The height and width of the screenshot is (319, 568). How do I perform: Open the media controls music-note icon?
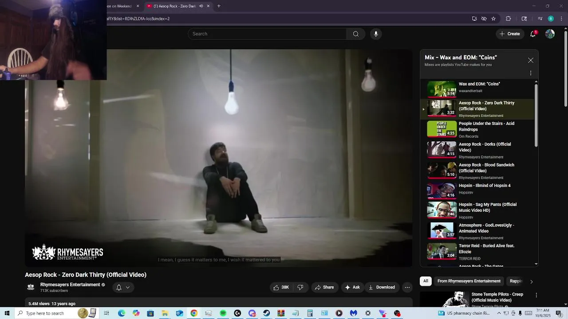pyautogui.click(x=540, y=19)
